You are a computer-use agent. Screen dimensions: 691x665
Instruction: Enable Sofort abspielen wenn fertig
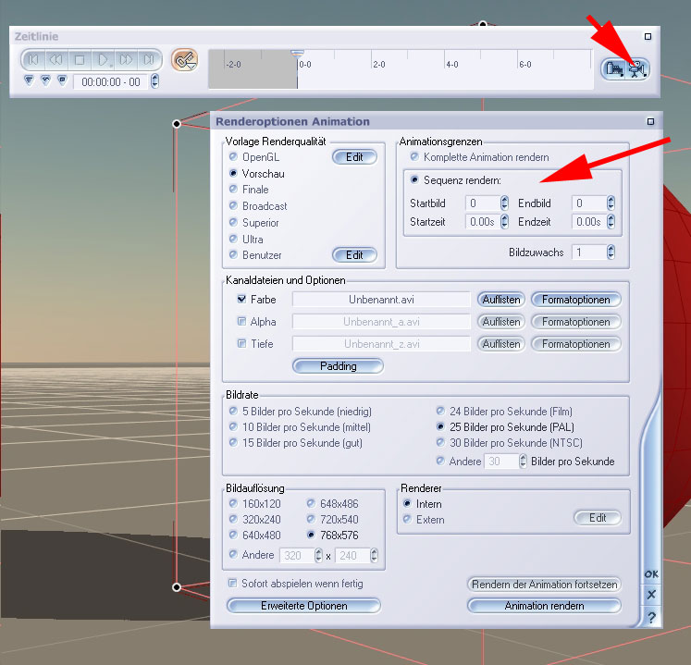tap(233, 584)
